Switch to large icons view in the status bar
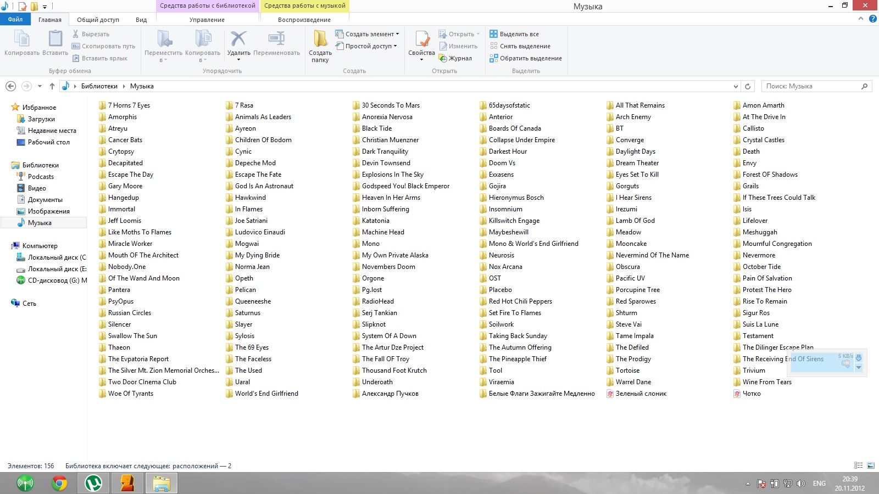This screenshot has width=879, height=494. [x=870, y=465]
